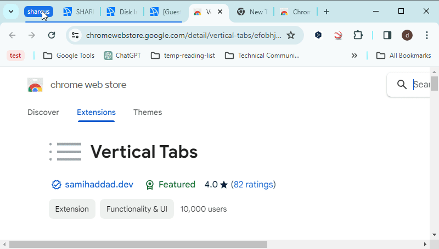Click the 'Featured' label text
Viewport: 439px width, 249px height.
pyautogui.click(x=177, y=185)
